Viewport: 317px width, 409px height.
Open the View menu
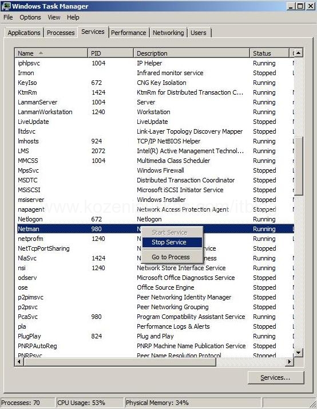[x=54, y=17]
